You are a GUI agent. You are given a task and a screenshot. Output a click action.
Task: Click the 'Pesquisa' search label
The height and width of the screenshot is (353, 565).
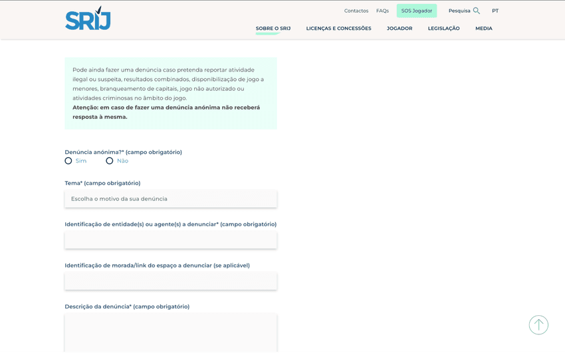pos(459,11)
